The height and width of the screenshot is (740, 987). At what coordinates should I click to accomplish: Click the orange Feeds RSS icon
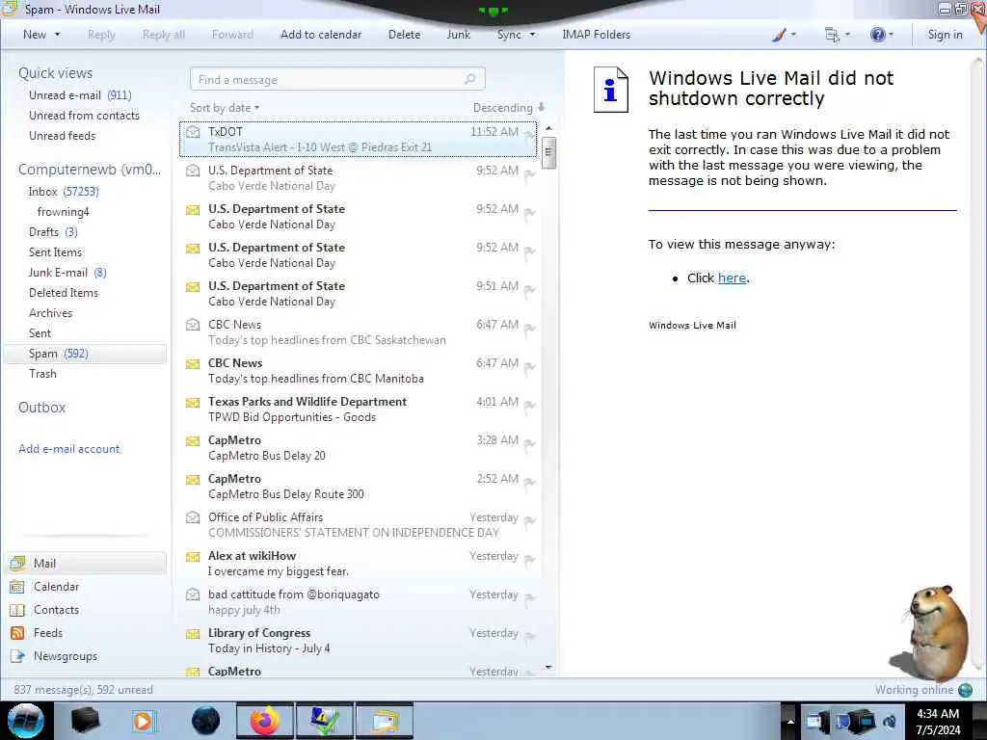[x=17, y=633]
